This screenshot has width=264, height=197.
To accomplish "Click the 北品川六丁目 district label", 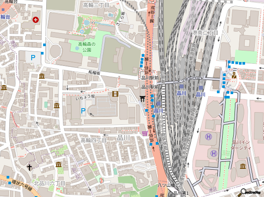I will coord(49,183).
